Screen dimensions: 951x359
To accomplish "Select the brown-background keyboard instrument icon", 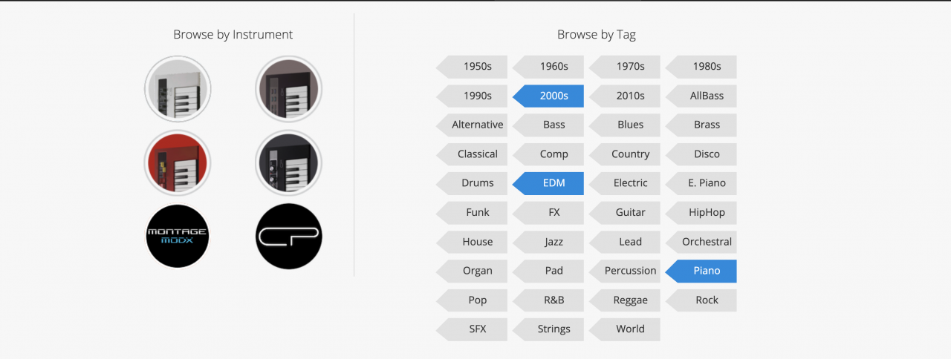I will click(288, 89).
